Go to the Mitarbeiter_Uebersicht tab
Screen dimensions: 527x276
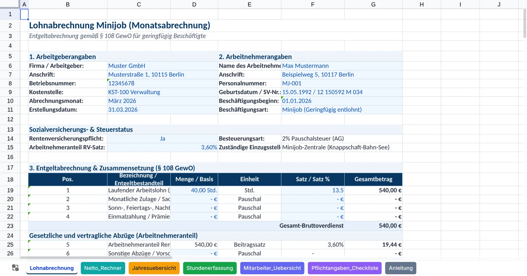[272, 268]
